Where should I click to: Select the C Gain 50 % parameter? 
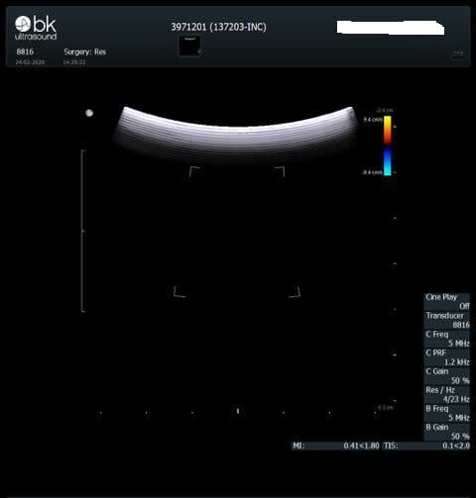446,376
